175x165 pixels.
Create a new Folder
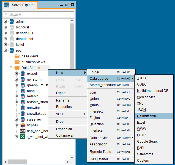point(111,72)
